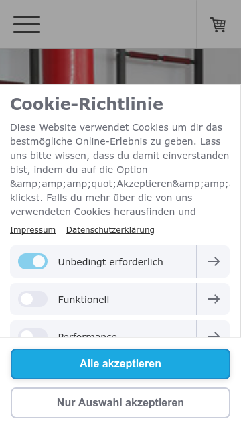The width and height of the screenshot is (241, 429).
Task: Click the garbled 'Akzeptieren' text line
Action: (119, 184)
